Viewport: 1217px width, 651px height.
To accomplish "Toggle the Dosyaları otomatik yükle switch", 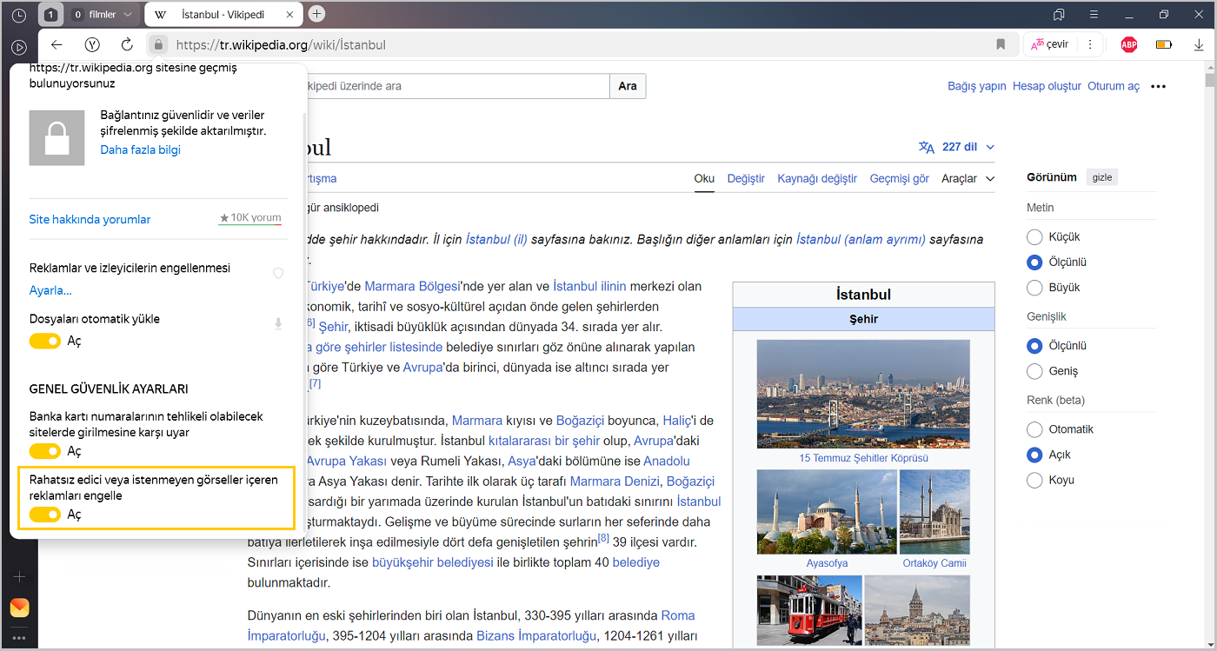I will 45,342.
